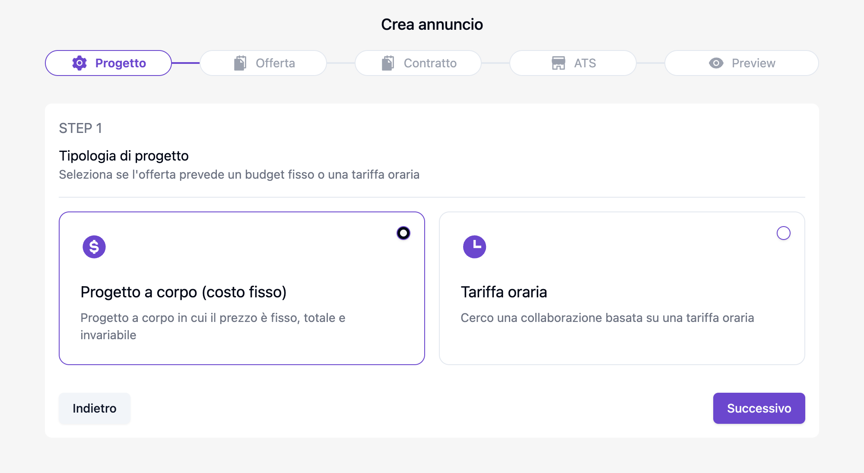The image size is (864, 473).
Task: Click the Successivo button
Action: point(759,408)
